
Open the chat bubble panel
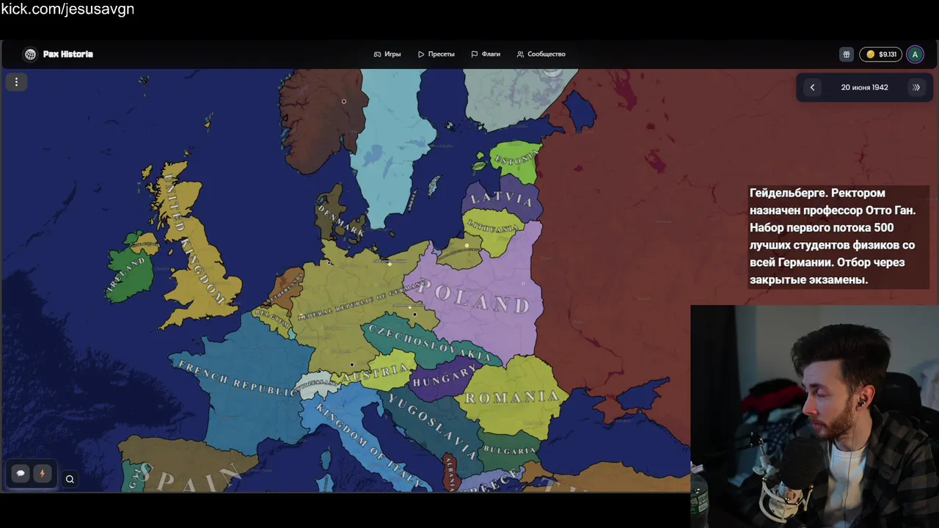(x=21, y=474)
